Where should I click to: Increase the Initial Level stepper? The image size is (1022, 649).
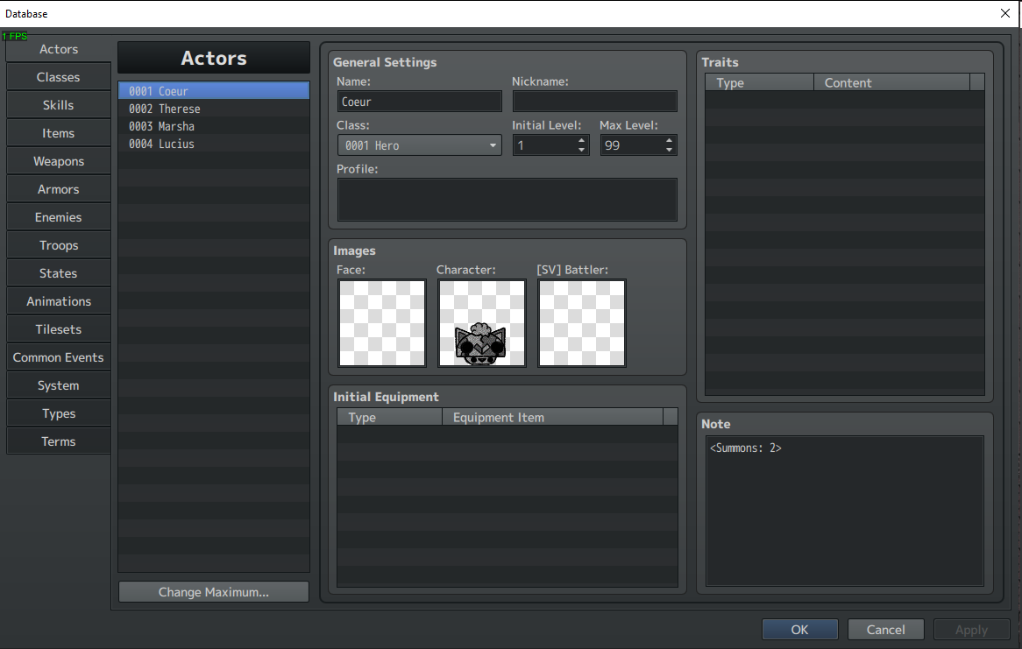click(x=581, y=141)
